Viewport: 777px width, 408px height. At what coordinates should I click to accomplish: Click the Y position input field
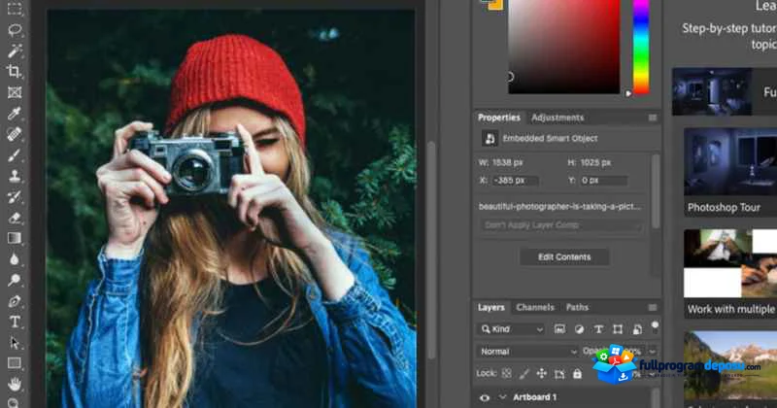click(603, 181)
